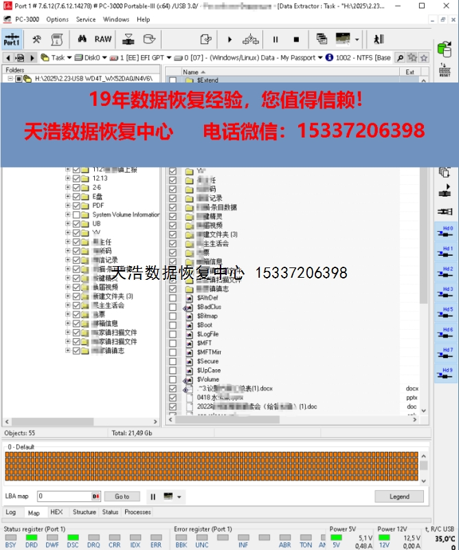Viewport: 459px width, 550px height.
Task: Click the magnifier icon beside path bar
Action: tap(400, 58)
